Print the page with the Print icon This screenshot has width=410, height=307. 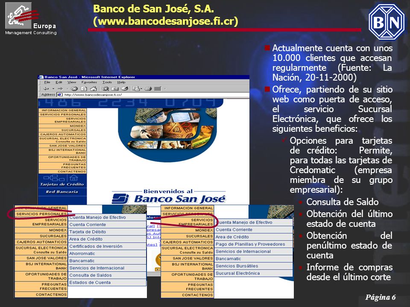tap(148, 89)
